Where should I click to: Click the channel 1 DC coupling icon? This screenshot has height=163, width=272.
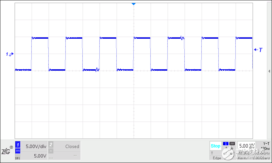pos(18,151)
